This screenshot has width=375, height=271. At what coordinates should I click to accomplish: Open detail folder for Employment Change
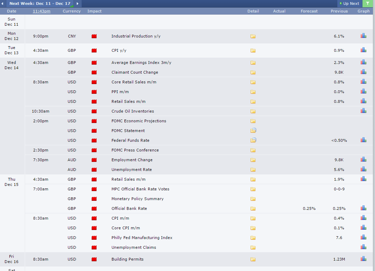point(253,160)
